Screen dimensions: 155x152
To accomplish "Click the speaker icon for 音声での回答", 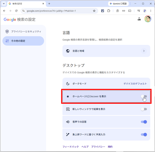I will pos(68,122).
